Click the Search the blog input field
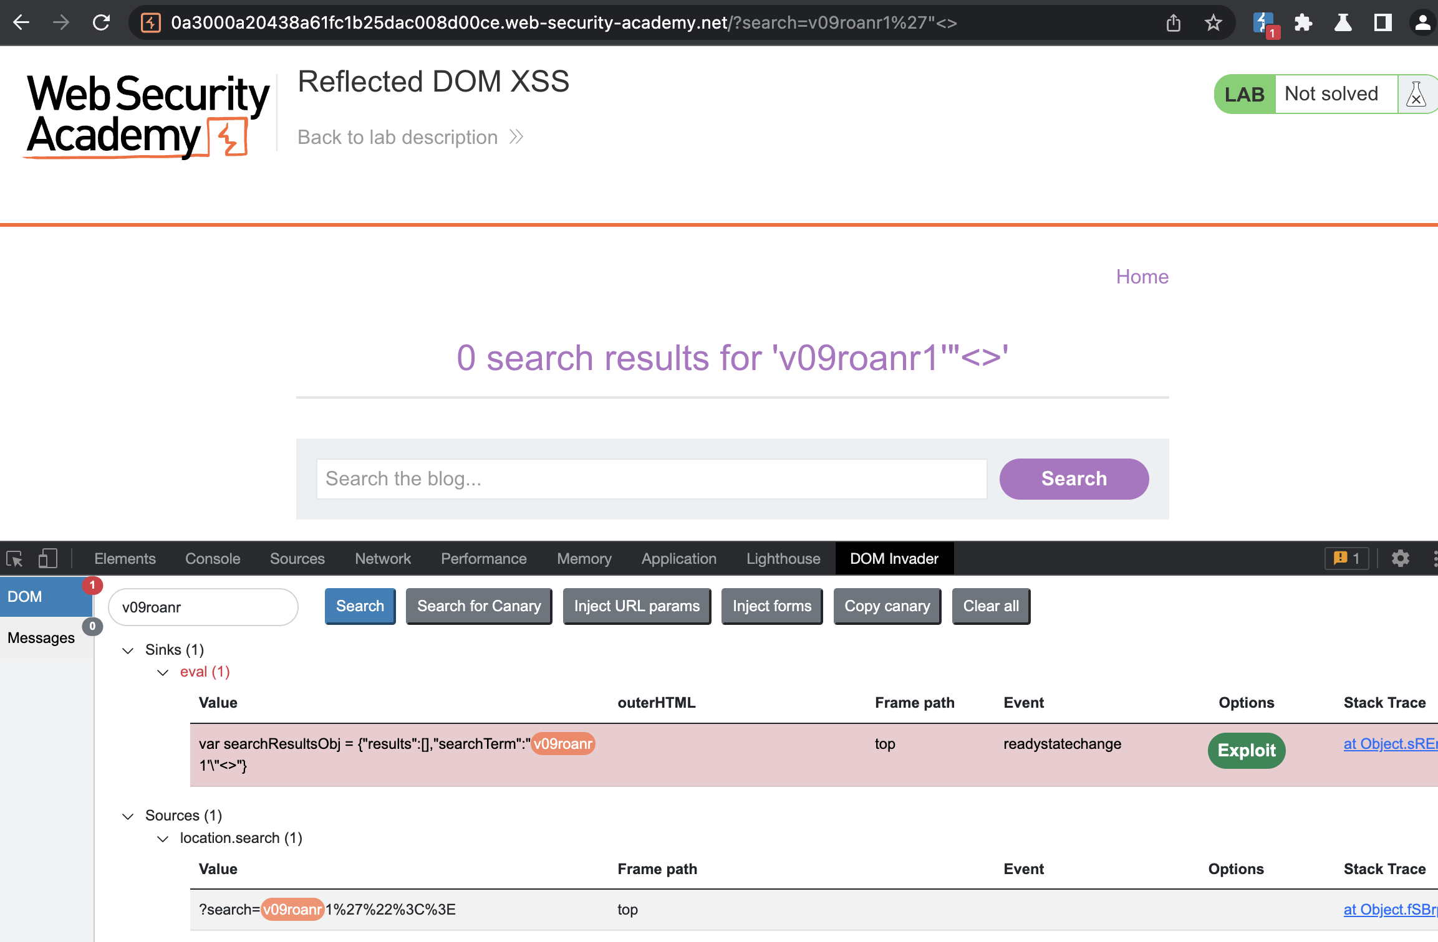The image size is (1438, 942). point(651,478)
